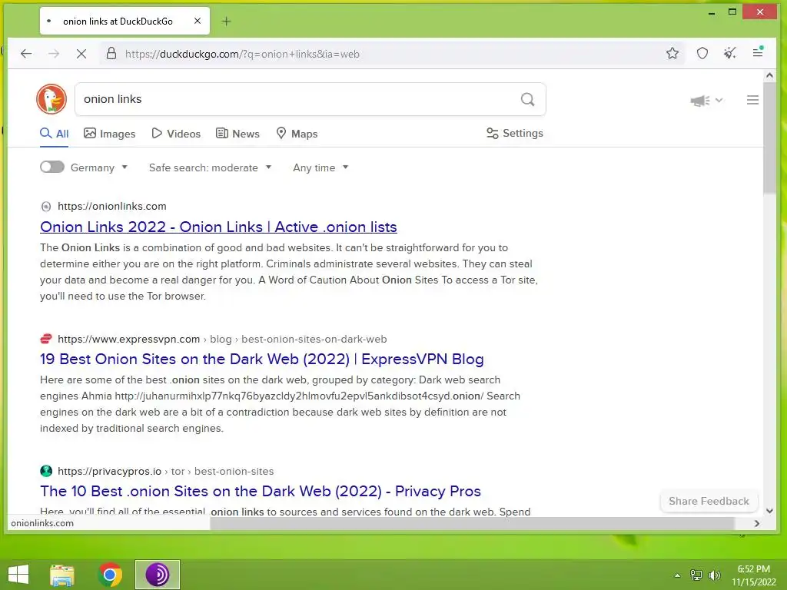Open File Explorer from the taskbar
Image resolution: width=787 pixels, height=590 pixels.
(x=62, y=575)
